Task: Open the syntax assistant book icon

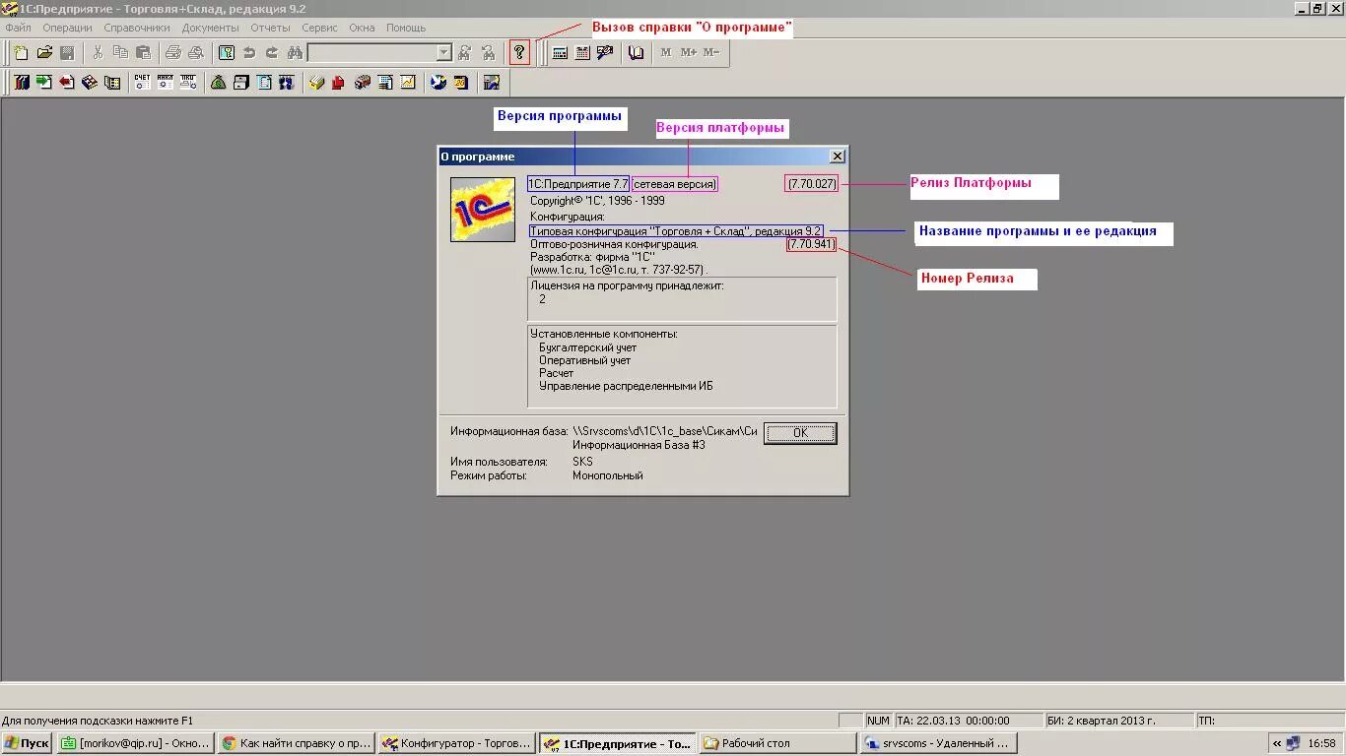Action: 637,53
